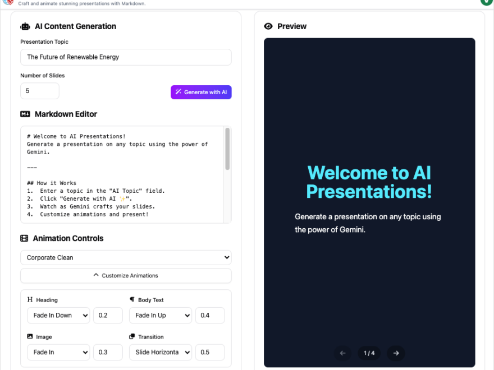Click the layered icon beside Transition
Image resolution: width=494 pixels, height=370 pixels.
(x=132, y=336)
